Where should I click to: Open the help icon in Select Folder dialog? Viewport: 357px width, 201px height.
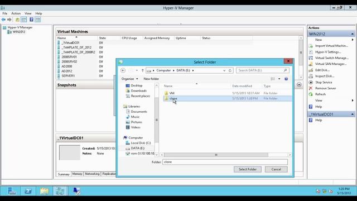coord(286,79)
